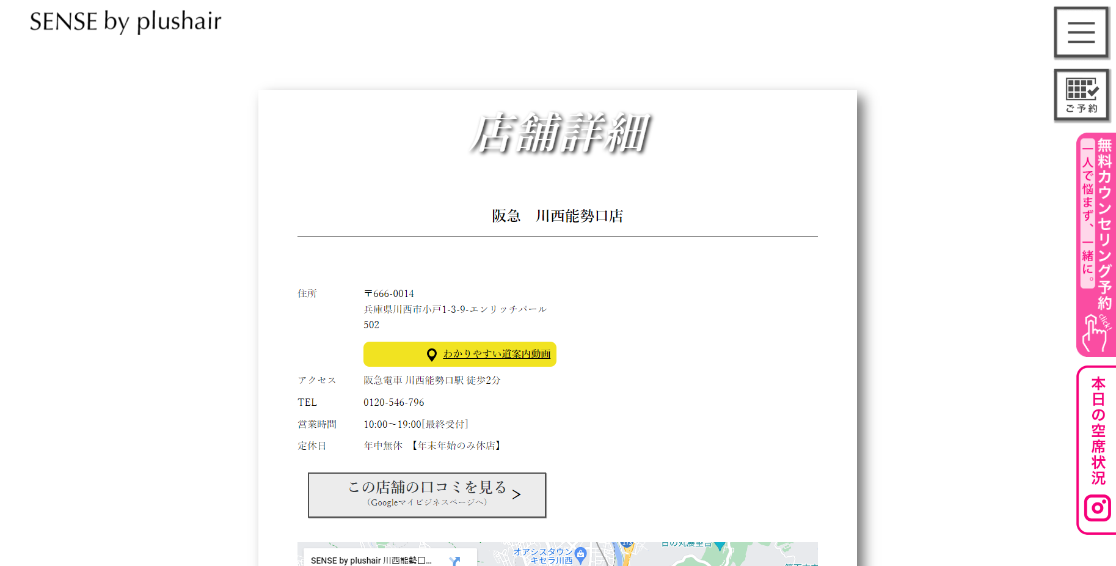The width and height of the screenshot is (1116, 566).
Task: Click the 営業時間 label
Action: click(x=317, y=424)
